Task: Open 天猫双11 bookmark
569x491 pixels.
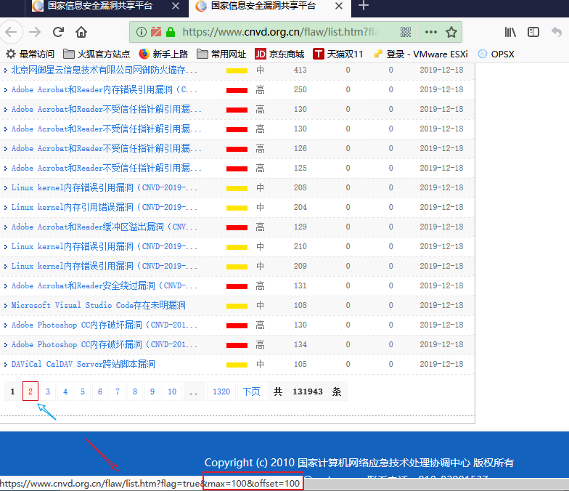Action: coord(338,54)
